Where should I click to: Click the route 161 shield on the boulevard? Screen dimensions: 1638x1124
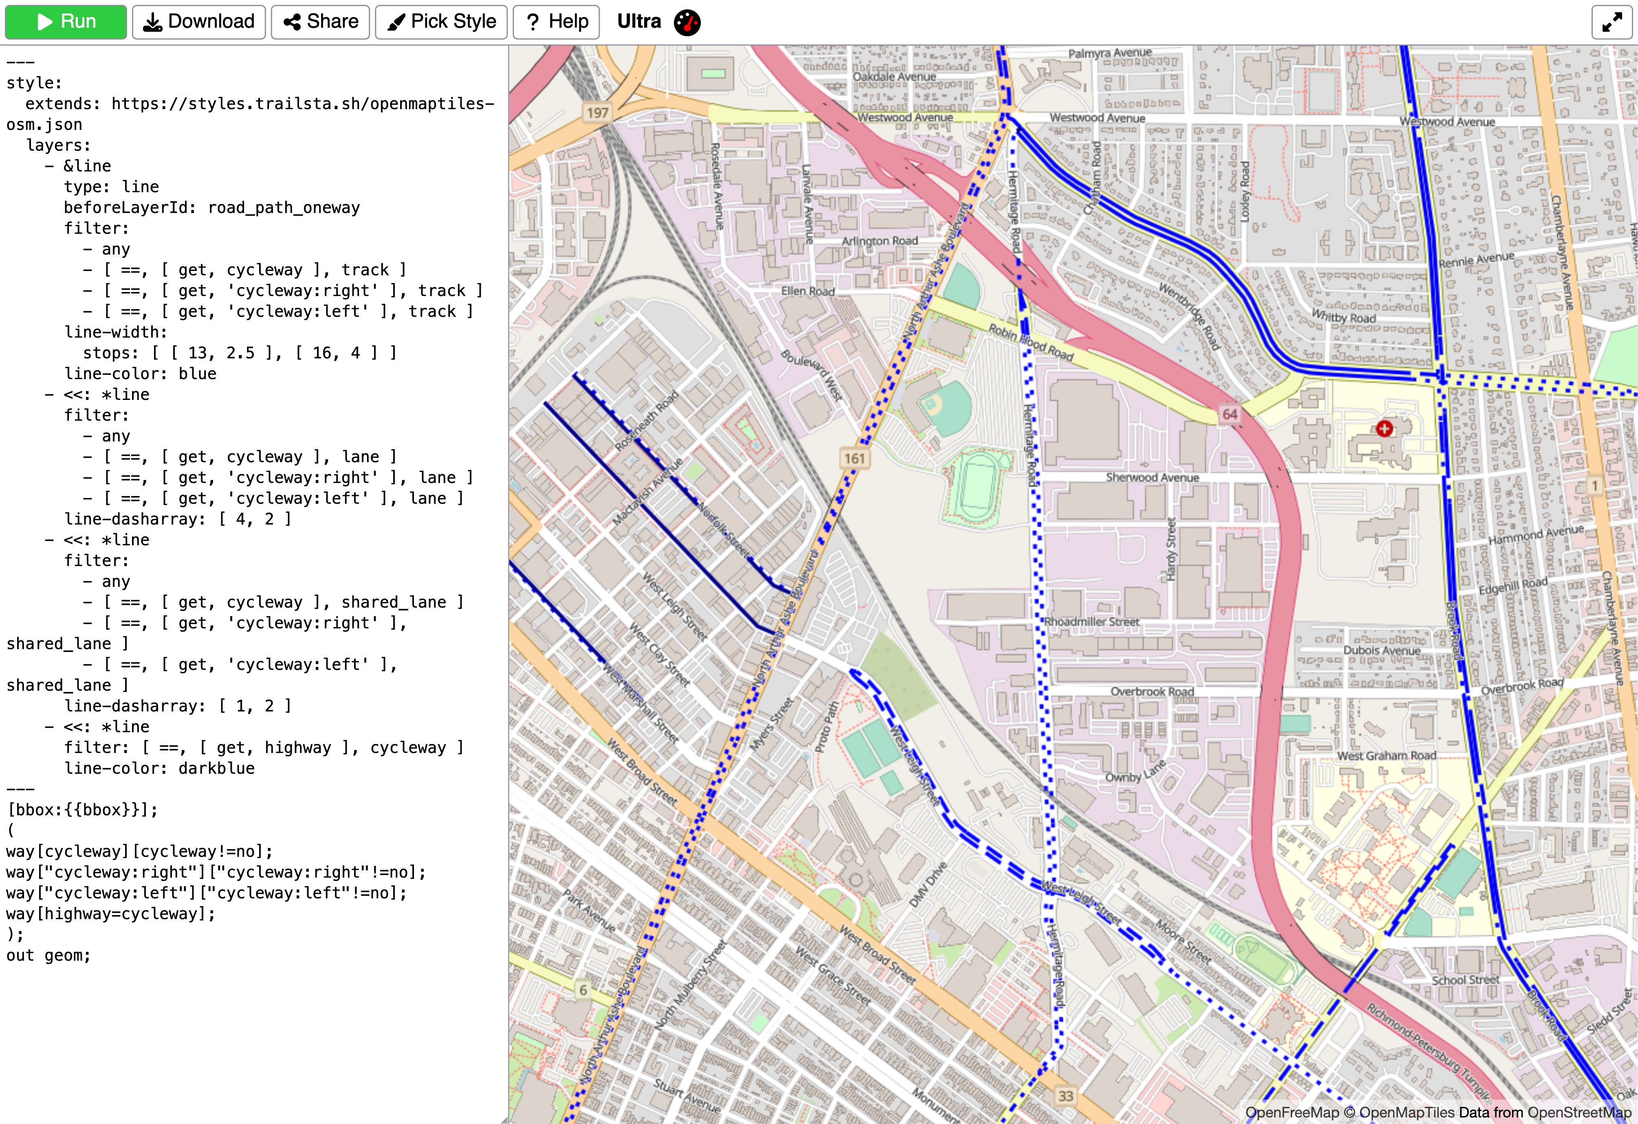[854, 459]
